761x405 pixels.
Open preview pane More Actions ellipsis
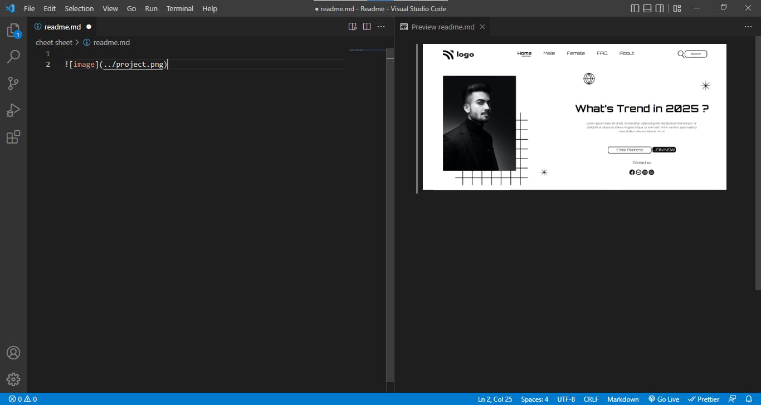(748, 27)
